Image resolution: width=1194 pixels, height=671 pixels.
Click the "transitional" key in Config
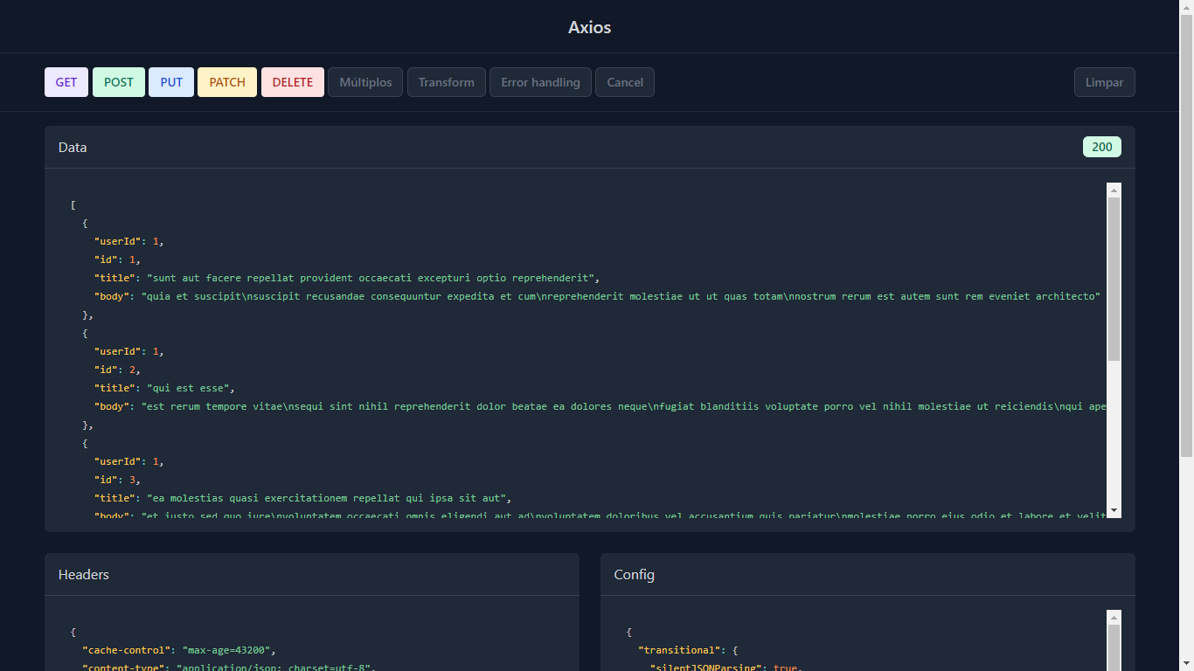click(x=677, y=650)
